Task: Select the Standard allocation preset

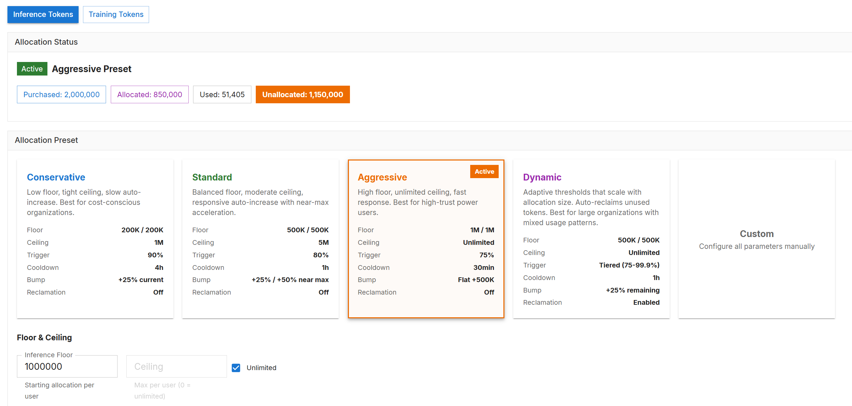Action: [x=260, y=237]
